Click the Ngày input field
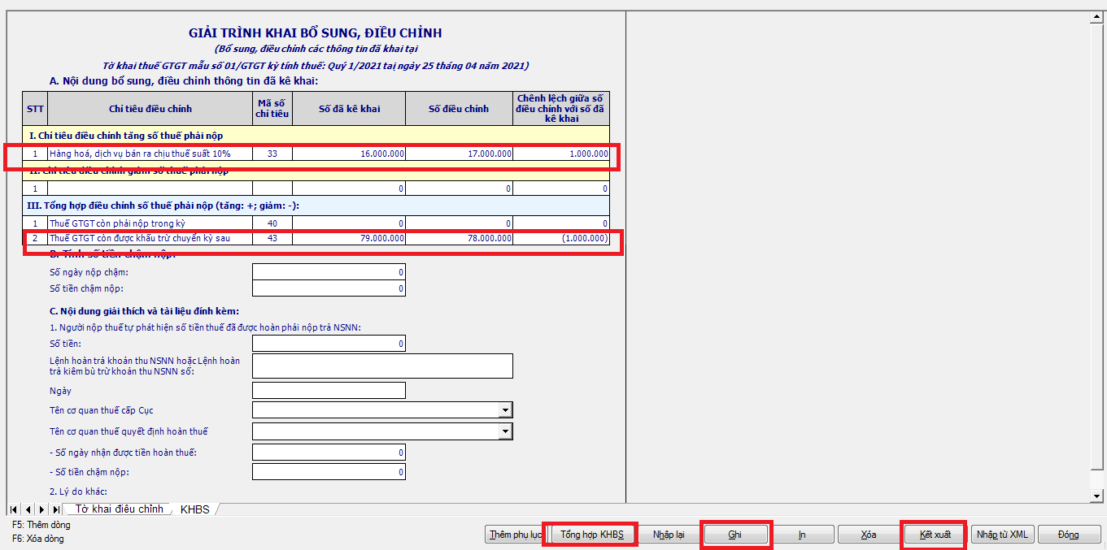The image size is (1107, 550). [329, 391]
